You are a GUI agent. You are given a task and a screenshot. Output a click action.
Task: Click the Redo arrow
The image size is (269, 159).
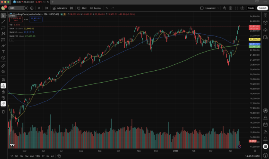pos(113,8)
